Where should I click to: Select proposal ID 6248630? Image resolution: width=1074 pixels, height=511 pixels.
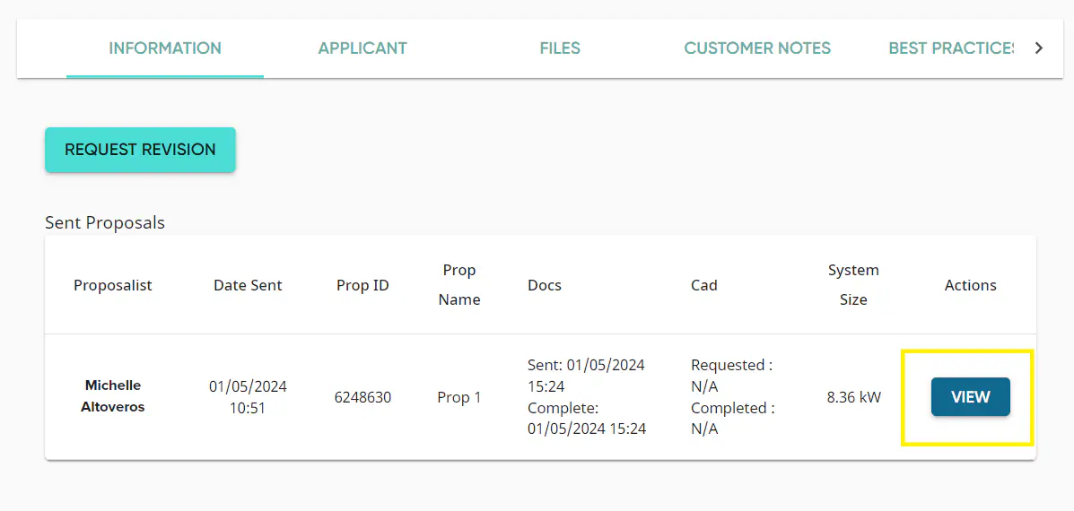pyautogui.click(x=362, y=397)
